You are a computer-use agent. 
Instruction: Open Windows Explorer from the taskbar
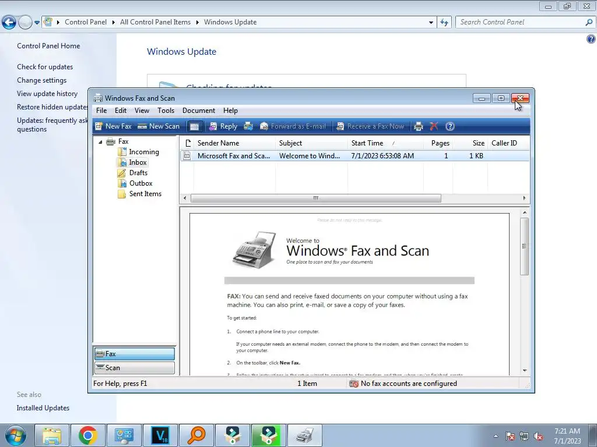click(52, 435)
